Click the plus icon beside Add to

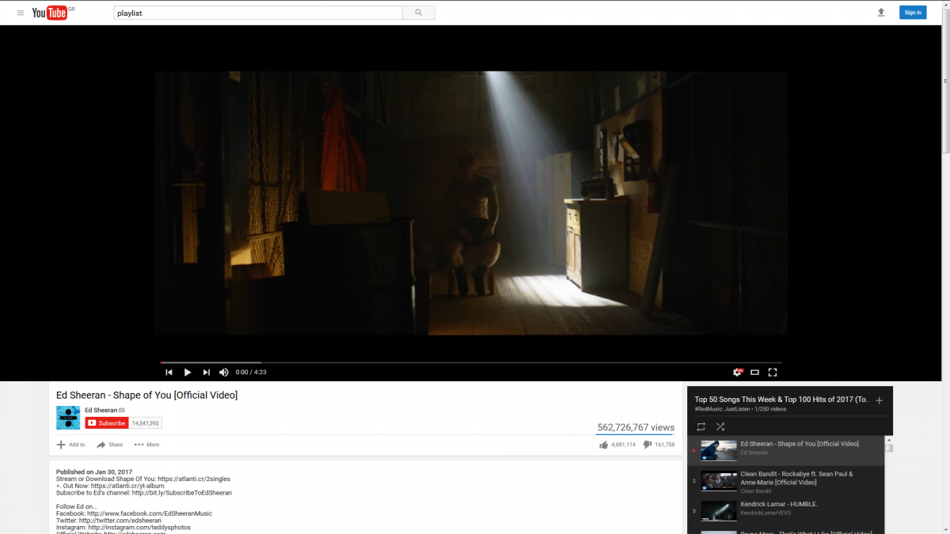point(61,445)
